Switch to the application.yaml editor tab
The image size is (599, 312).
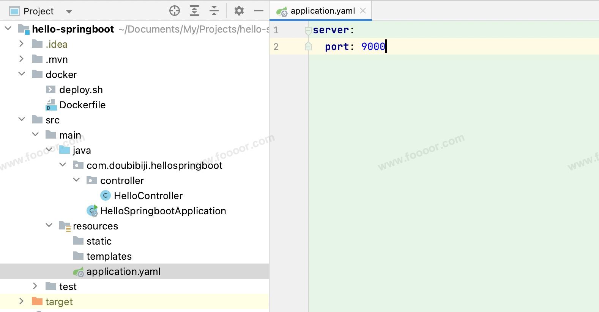(x=322, y=11)
